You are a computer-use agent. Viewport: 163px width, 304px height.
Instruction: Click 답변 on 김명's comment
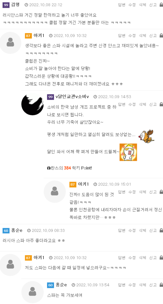tap(122, 5)
